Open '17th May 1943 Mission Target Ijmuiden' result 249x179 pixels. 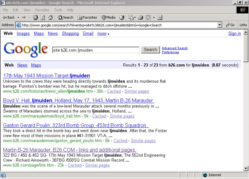click(46, 76)
